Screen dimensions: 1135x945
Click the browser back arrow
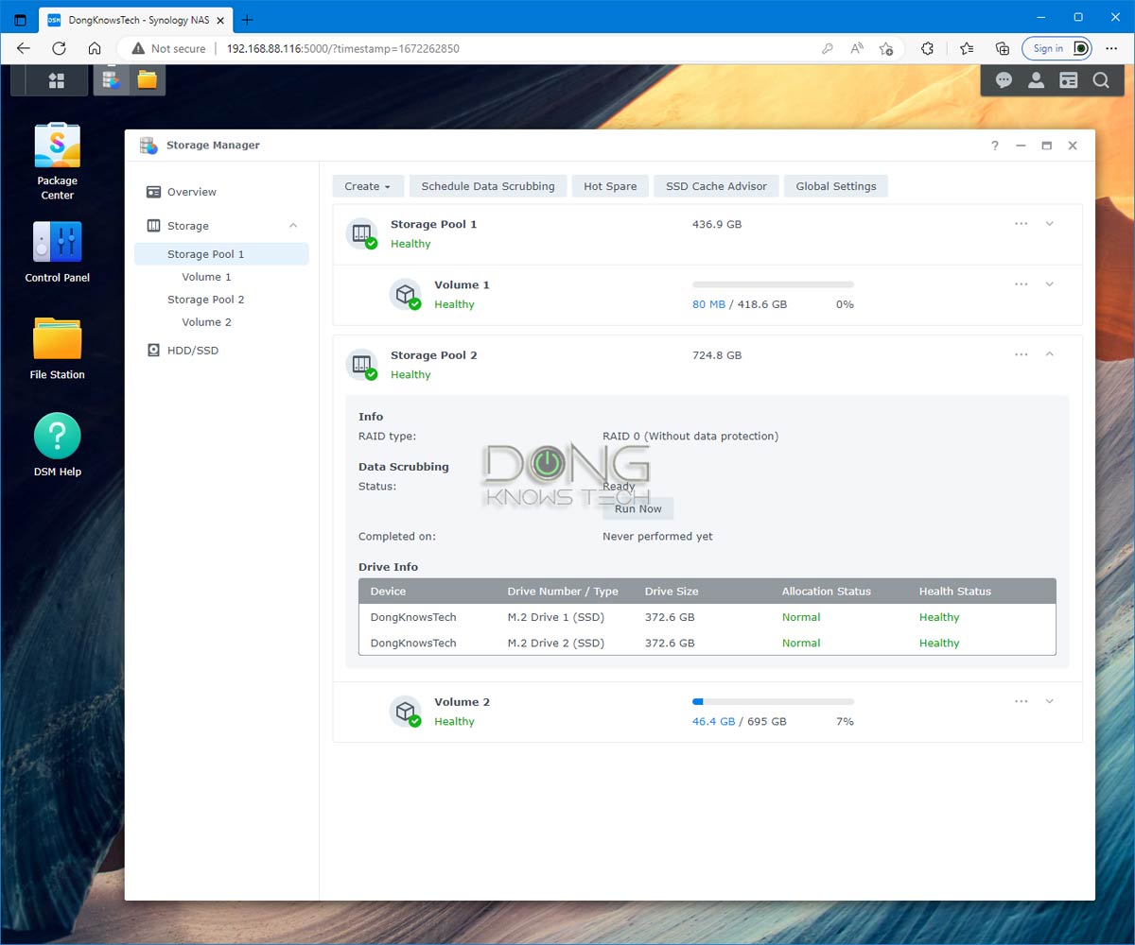(24, 48)
